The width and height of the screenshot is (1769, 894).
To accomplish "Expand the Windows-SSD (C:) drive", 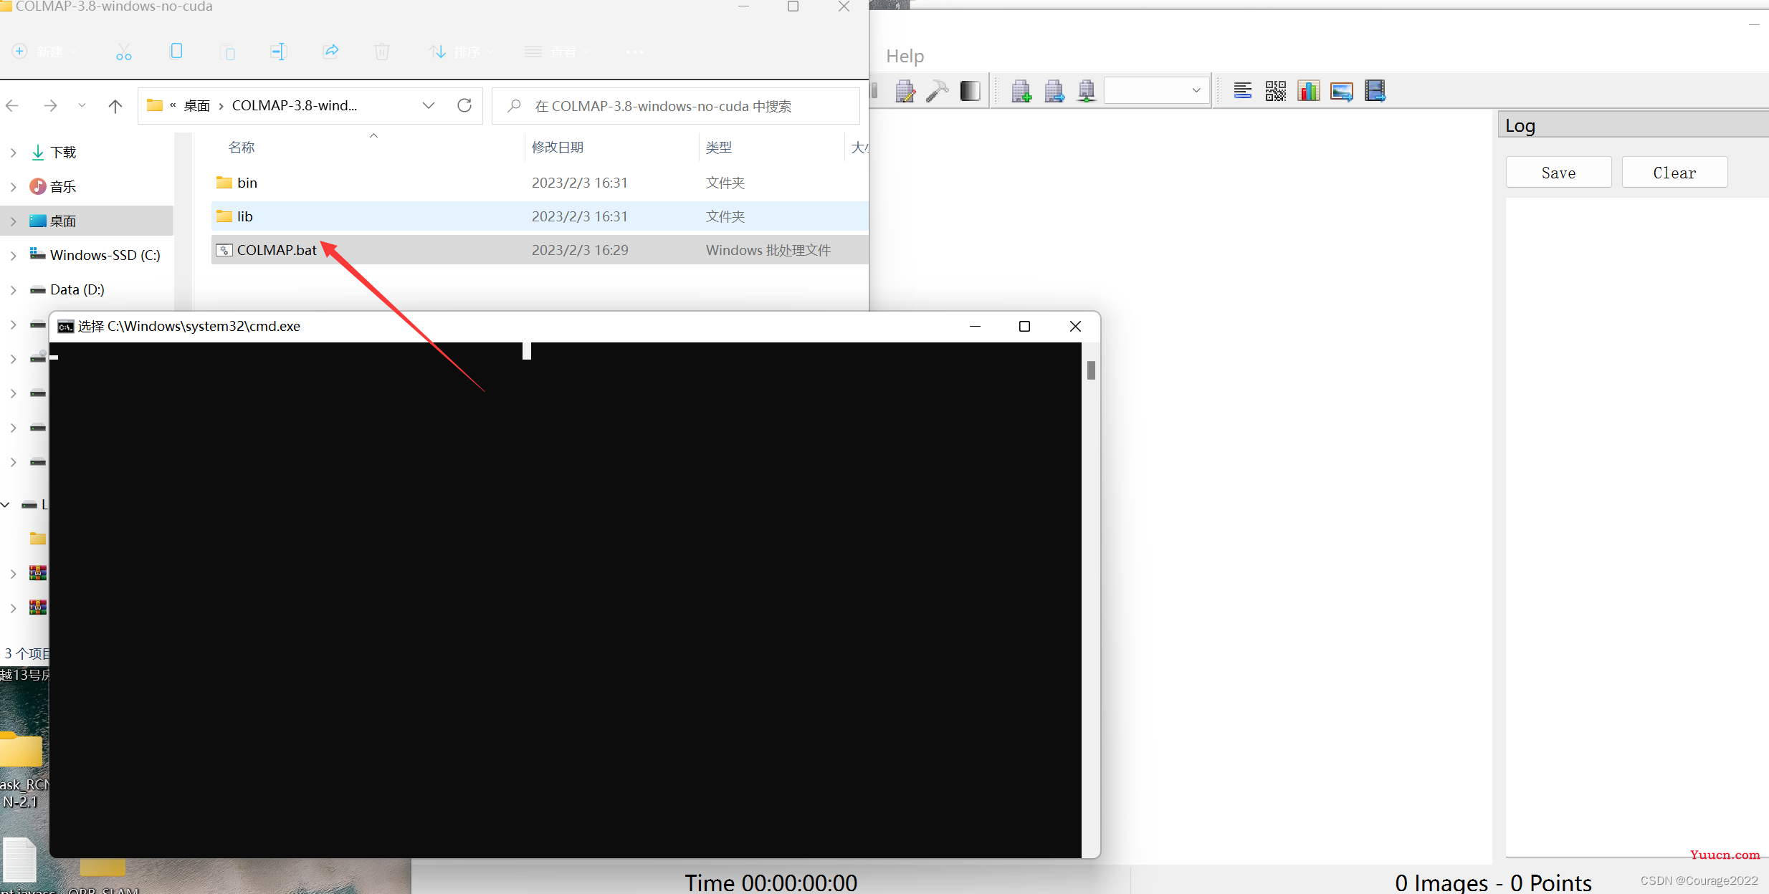I will click(x=11, y=254).
